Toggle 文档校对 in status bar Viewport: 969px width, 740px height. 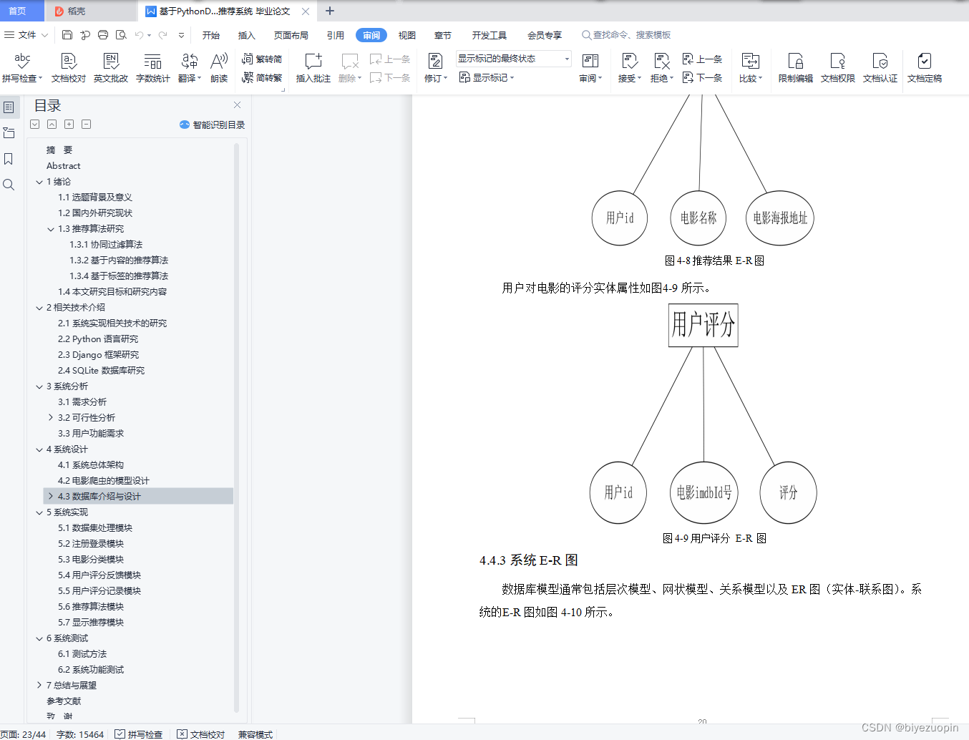click(x=201, y=734)
